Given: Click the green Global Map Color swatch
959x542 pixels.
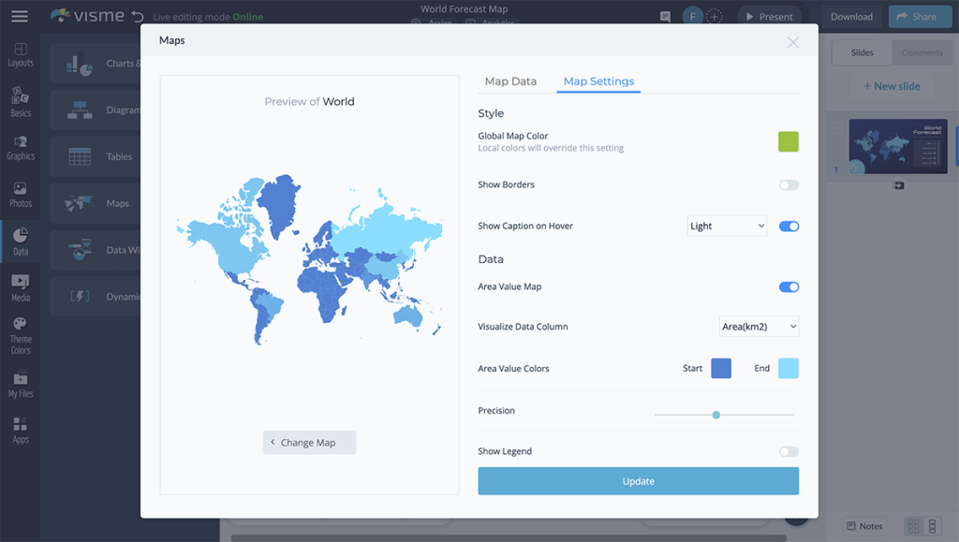Looking at the screenshot, I should (x=788, y=143).
